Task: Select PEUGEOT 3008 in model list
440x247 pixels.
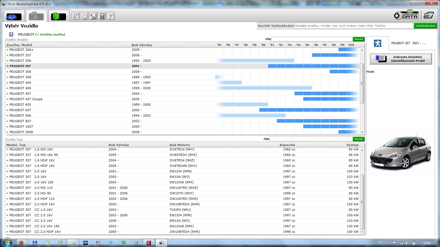Action: 183,132
